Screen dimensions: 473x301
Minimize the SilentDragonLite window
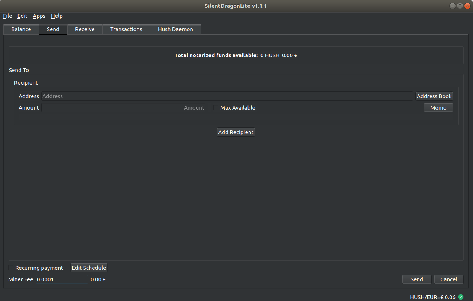[453, 6]
